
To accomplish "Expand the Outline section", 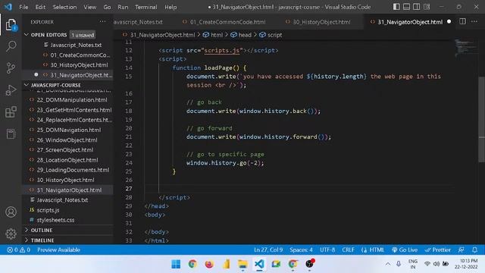I will (42, 230).
